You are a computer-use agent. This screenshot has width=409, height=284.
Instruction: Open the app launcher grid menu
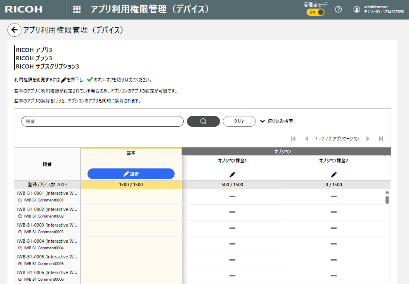coord(77,9)
